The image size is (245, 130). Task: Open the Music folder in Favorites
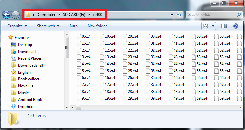pyautogui.click(x=20, y=93)
